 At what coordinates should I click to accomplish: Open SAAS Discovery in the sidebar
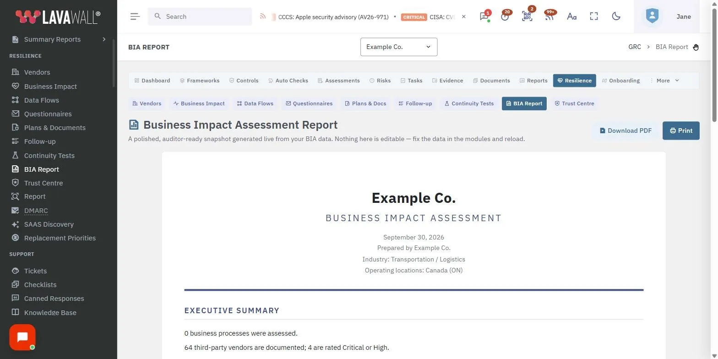click(x=49, y=224)
